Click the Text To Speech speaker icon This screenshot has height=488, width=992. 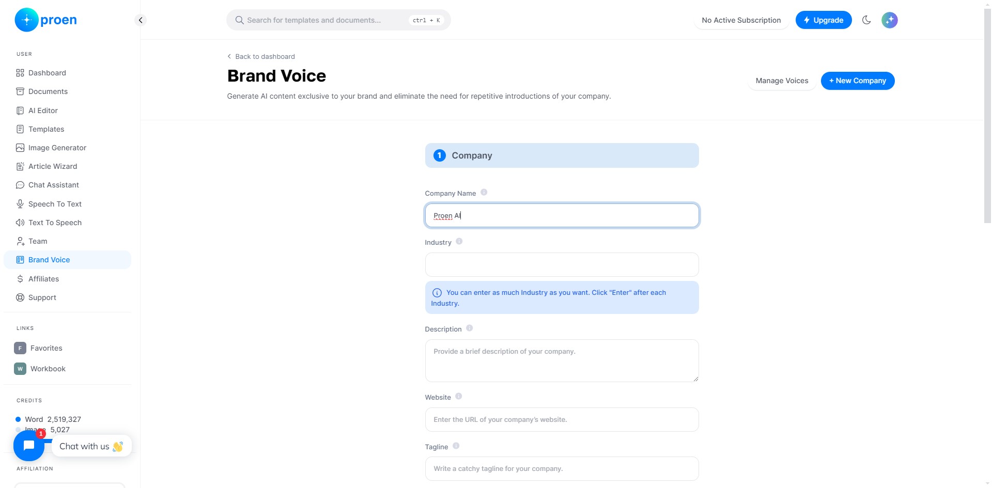20,223
